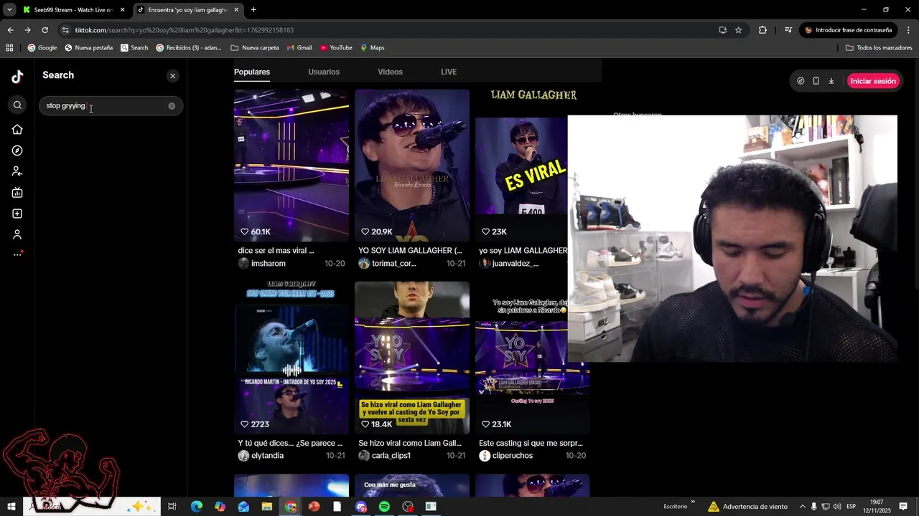Open Spotify from the taskbar
The image size is (919, 516).
[x=384, y=507]
